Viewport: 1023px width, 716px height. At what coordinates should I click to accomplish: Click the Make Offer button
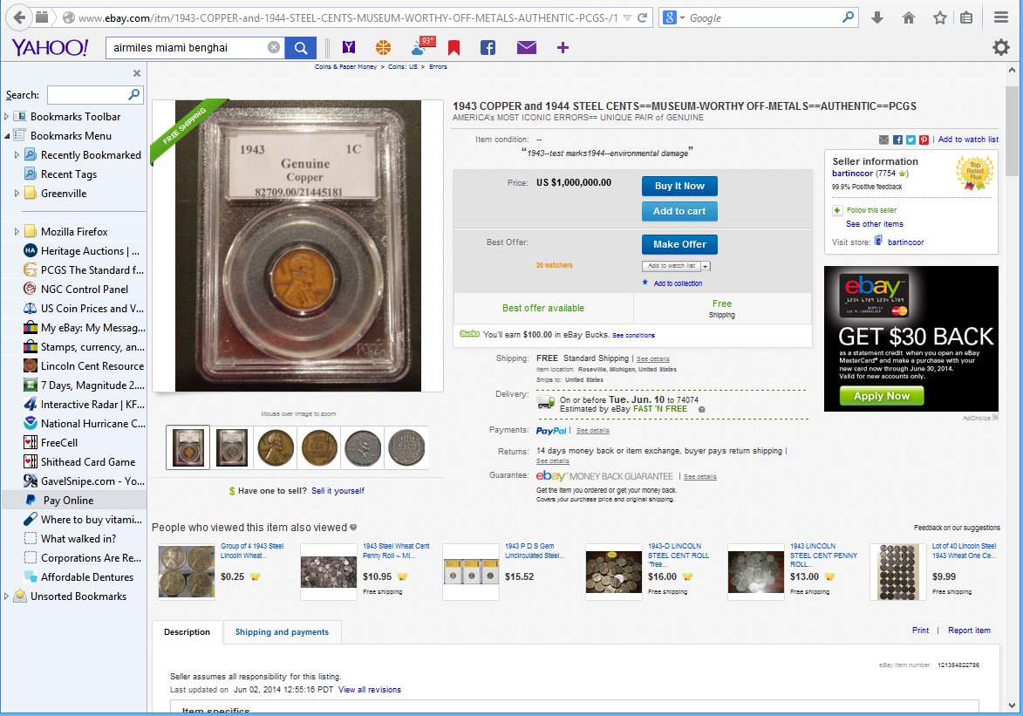pos(679,245)
